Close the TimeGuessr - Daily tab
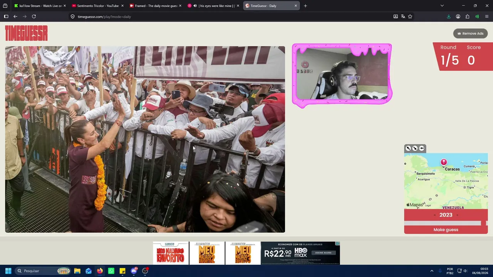The height and width of the screenshot is (277, 493). click(296, 6)
